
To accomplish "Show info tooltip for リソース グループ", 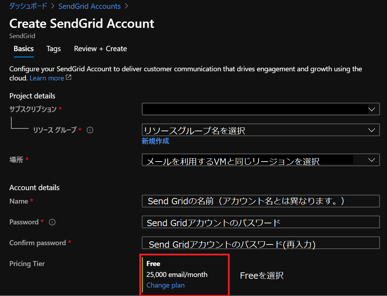I will (90, 130).
